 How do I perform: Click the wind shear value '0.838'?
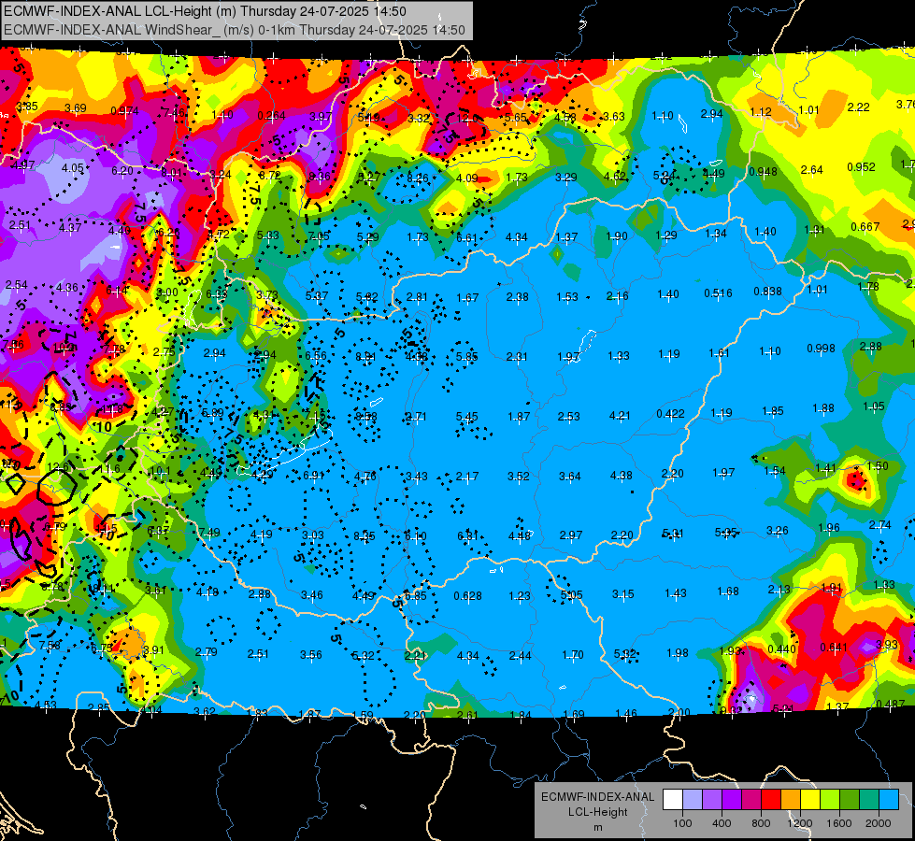(767, 292)
